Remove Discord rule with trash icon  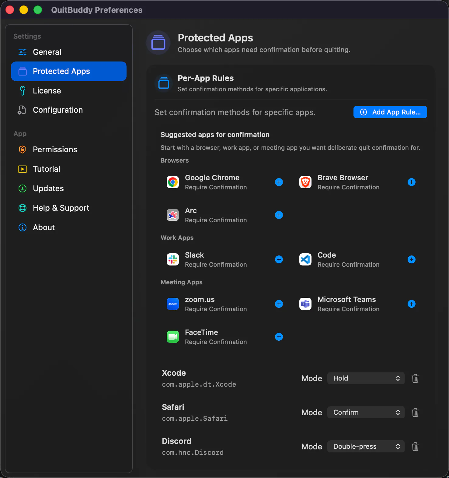click(415, 447)
